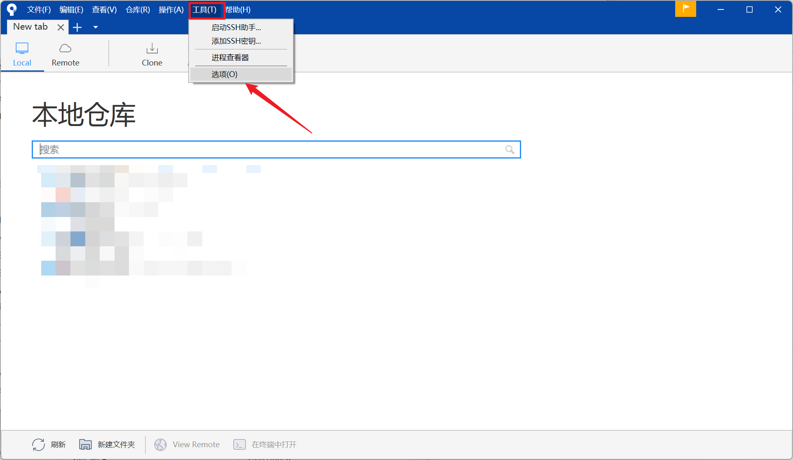The width and height of the screenshot is (793, 460).
Task: Click the View Remote globe icon
Action: click(x=160, y=444)
